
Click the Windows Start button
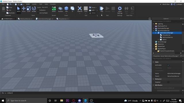pos(3,100)
